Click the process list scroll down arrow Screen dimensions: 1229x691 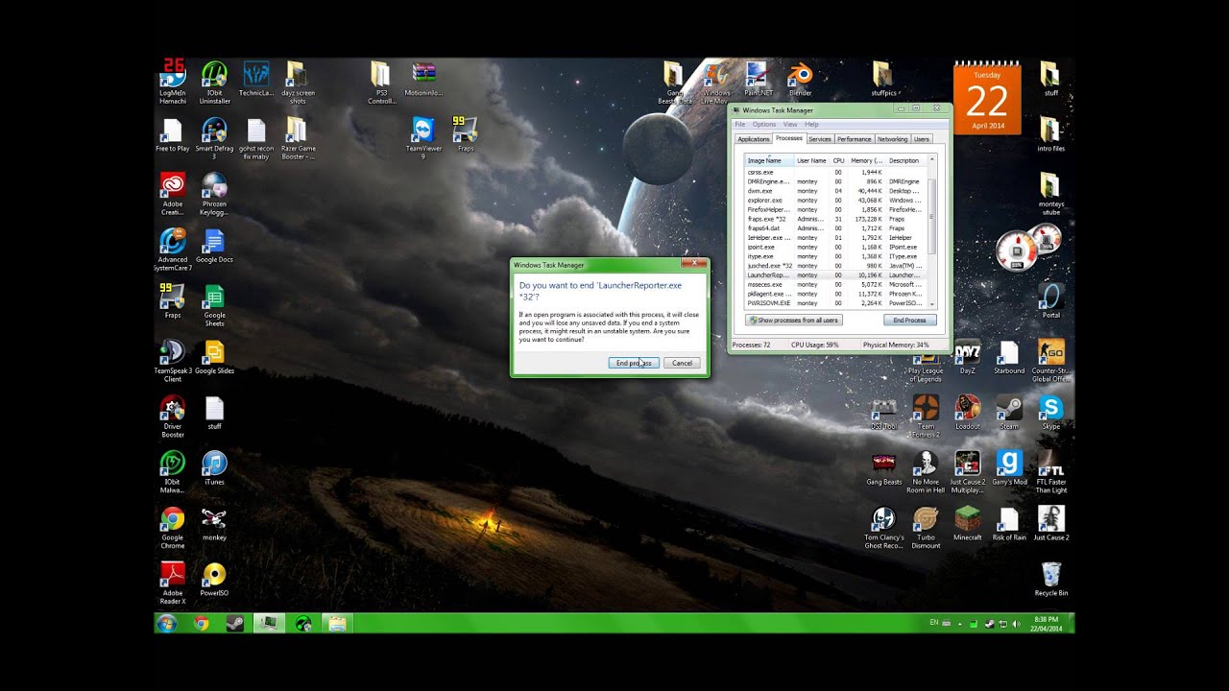click(931, 304)
